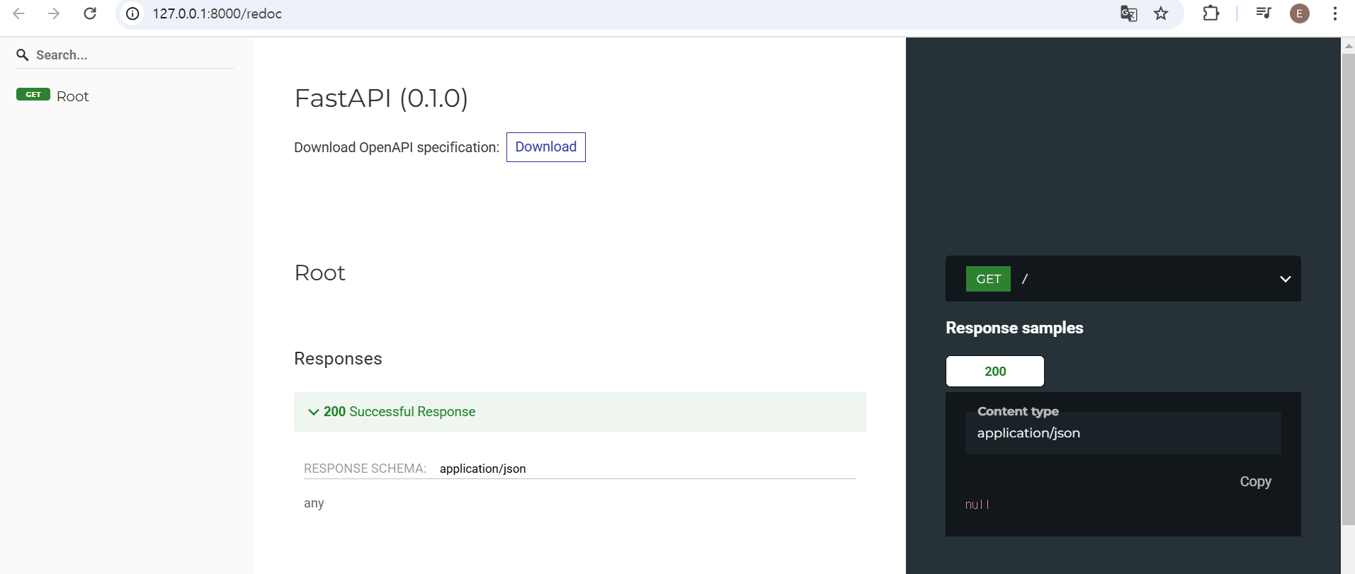Click the browser forward arrow
The height and width of the screenshot is (574, 1355).
(54, 13)
